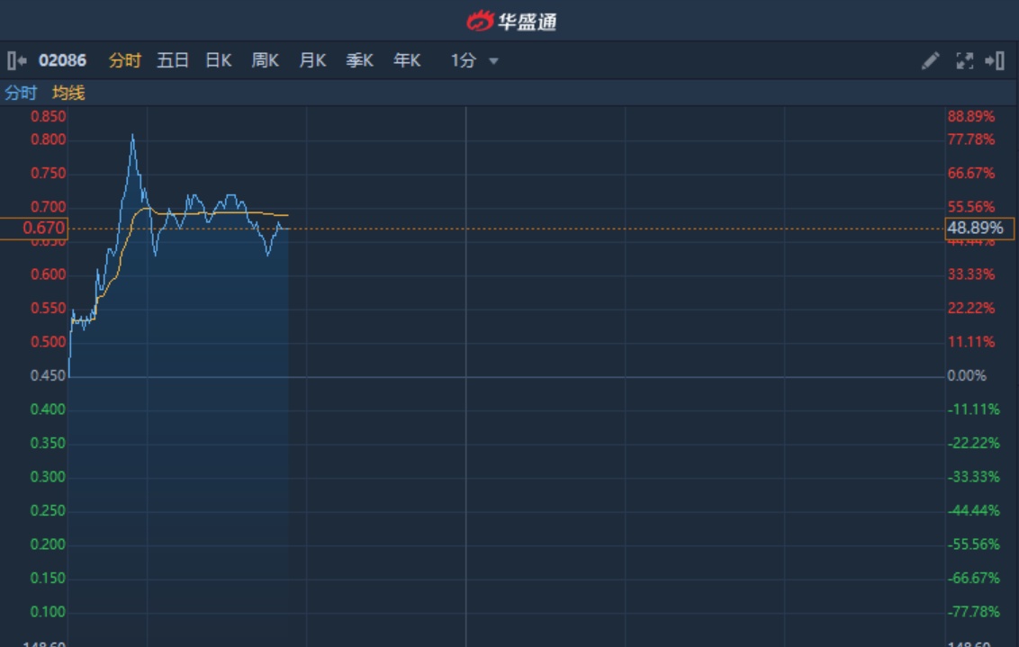The height and width of the screenshot is (647, 1019).
Task: Click the 48.89% change label
Action: tap(979, 229)
